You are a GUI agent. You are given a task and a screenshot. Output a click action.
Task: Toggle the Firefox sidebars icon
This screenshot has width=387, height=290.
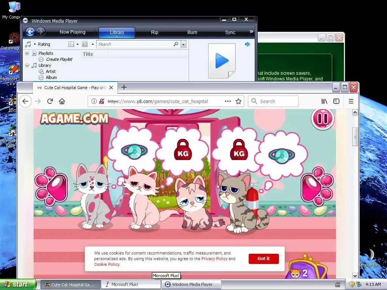336,101
